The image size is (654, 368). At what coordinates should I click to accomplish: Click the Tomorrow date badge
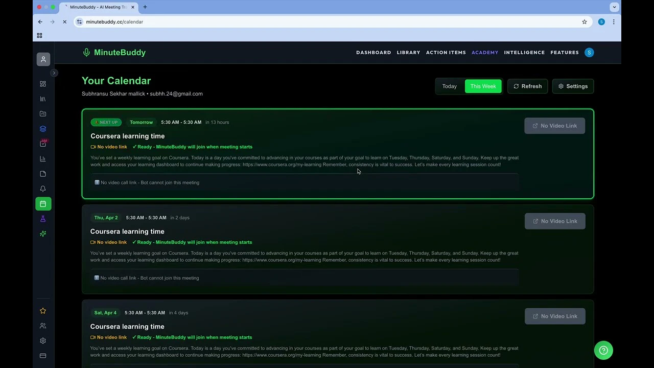point(142,122)
